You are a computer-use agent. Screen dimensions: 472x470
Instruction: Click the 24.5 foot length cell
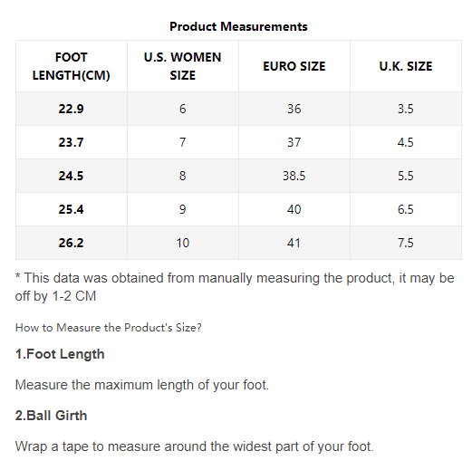pyautogui.click(x=72, y=176)
